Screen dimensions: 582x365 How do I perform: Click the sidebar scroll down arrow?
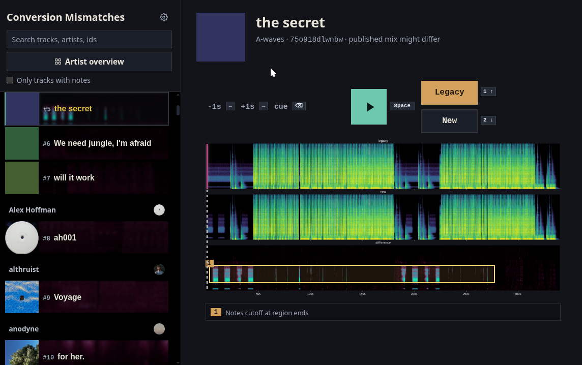coord(178,362)
